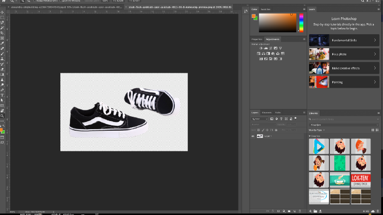Screen dimensions: 383x215
Task: Select the Zoom tool in toolbar
Action: pos(2,116)
